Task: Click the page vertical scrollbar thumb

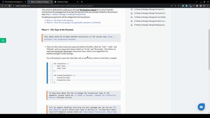Action: (x=209, y=49)
